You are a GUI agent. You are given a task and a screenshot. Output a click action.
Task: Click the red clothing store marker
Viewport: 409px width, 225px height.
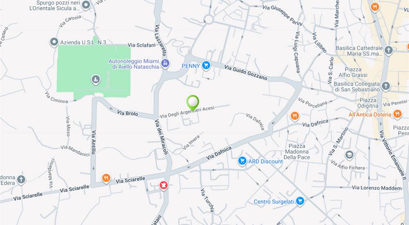[164, 186]
